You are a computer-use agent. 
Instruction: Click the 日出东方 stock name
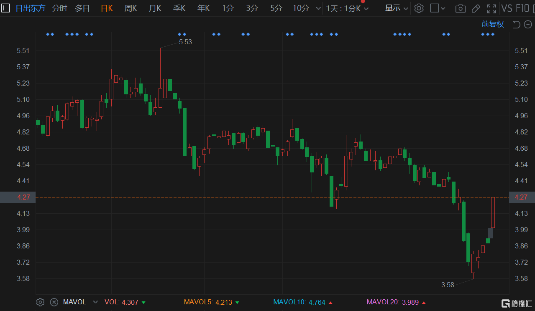[31, 8]
